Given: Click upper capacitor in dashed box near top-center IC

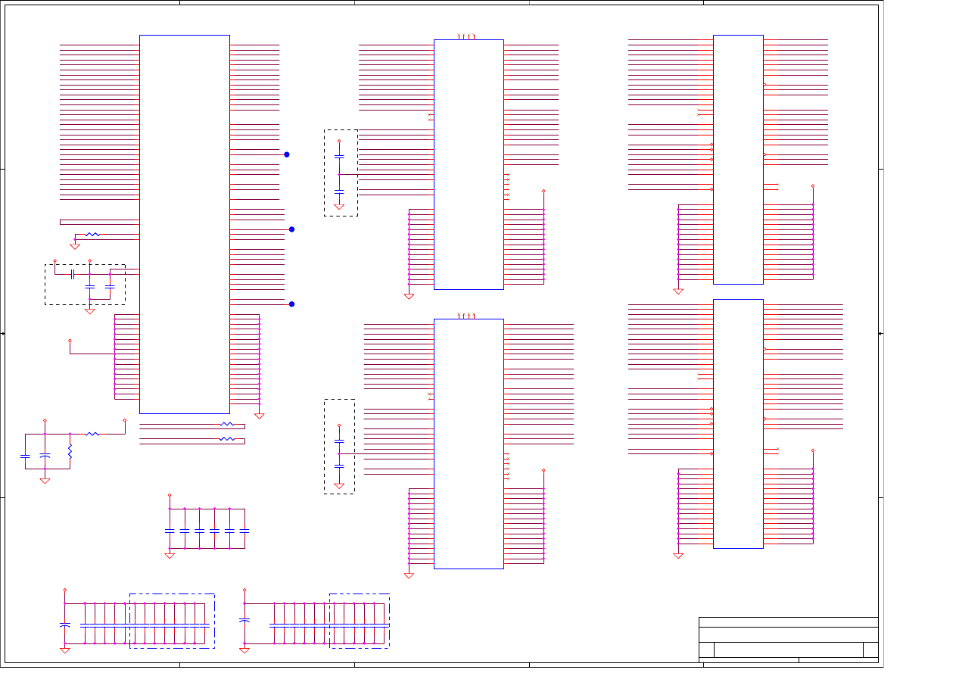Looking at the screenshot, I should click(x=339, y=156).
